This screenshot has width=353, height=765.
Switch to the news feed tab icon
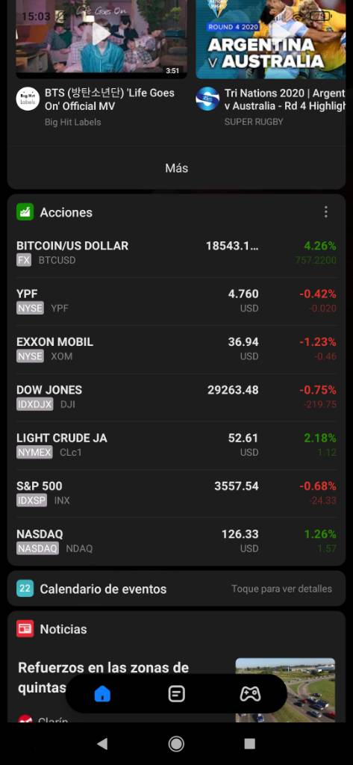[176, 694]
